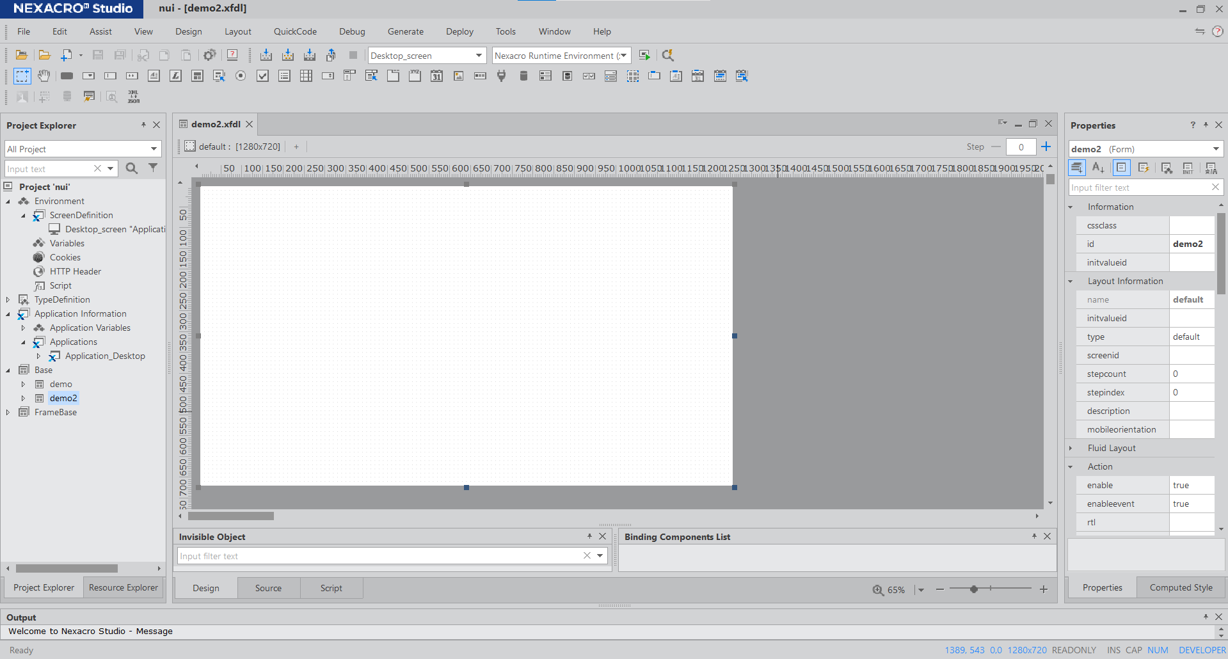Expand the TypeDefinition tree node
The height and width of the screenshot is (659, 1228).
pyautogui.click(x=8, y=299)
